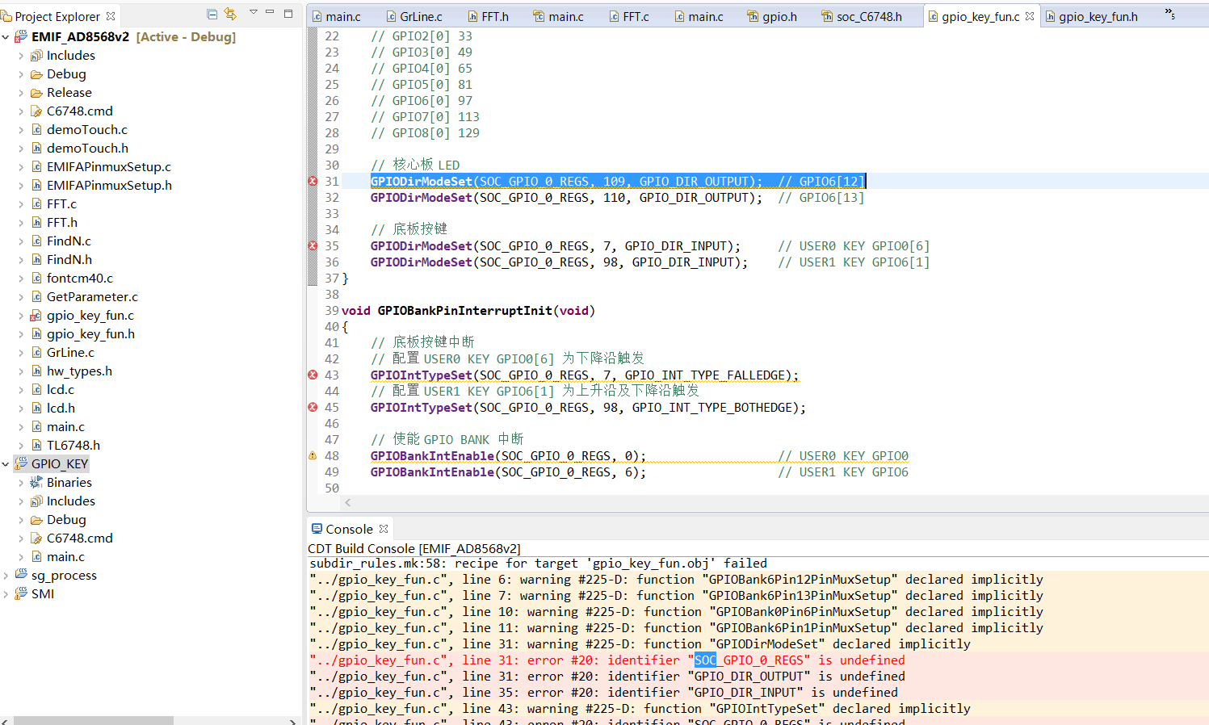1209x725 pixels.
Task: Click Collapse All in Project Explorer
Action: point(212,15)
